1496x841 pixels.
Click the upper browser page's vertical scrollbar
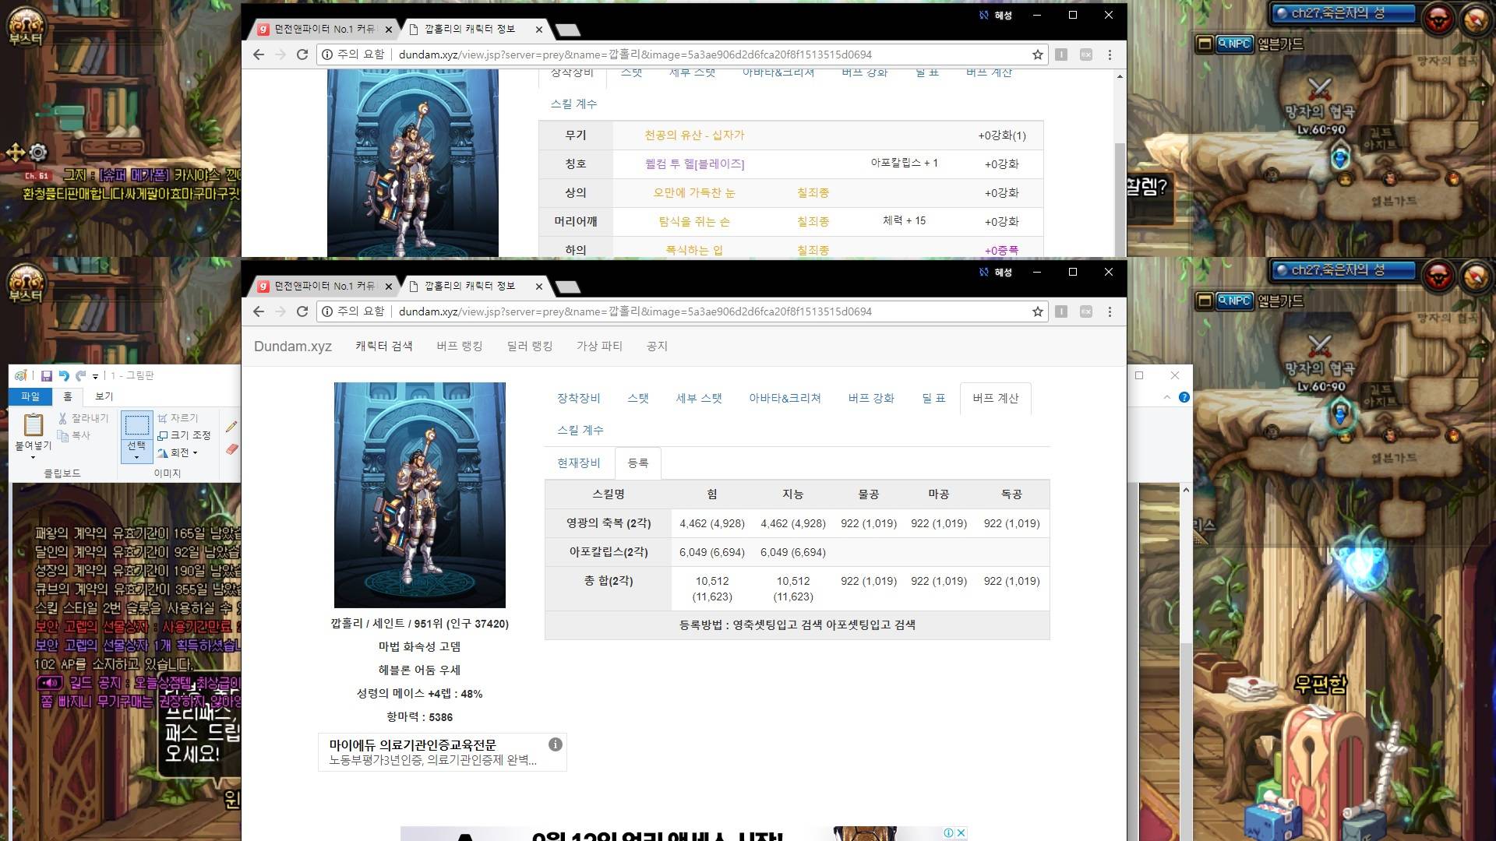[1120, 199]
